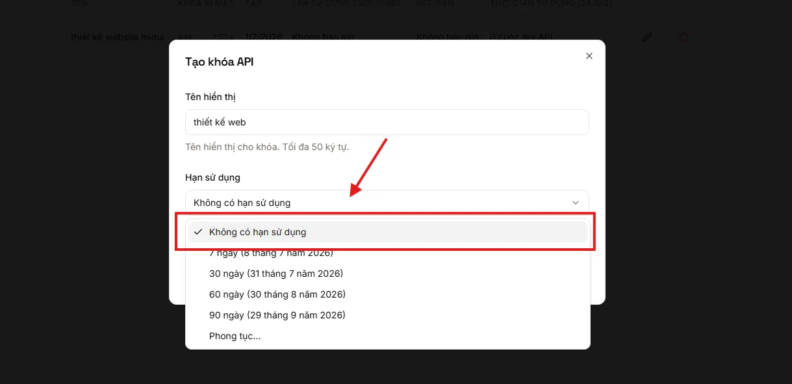This screenshot has width=792, height=384.
Task: Click the Tạo khóa API title
Action: (x=219, y=62)
